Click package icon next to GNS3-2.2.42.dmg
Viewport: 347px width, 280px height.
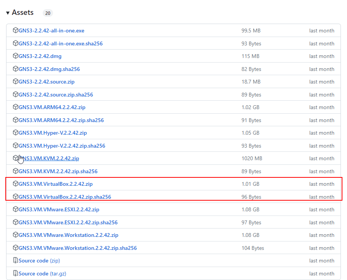pos(16,56)
